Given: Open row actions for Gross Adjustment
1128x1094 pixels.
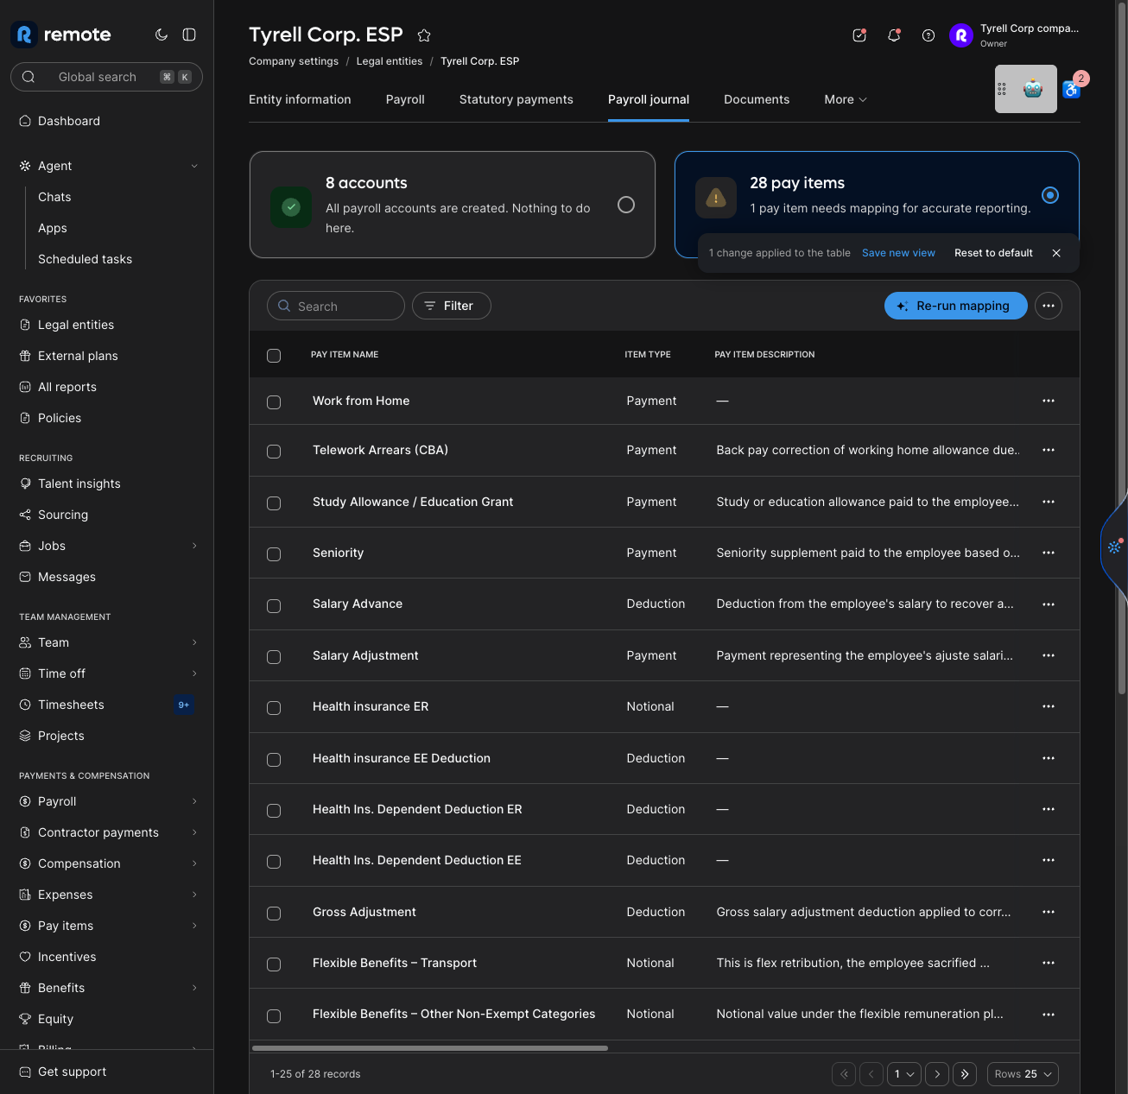Looking at the screenshot, I should coord(1049,912).
